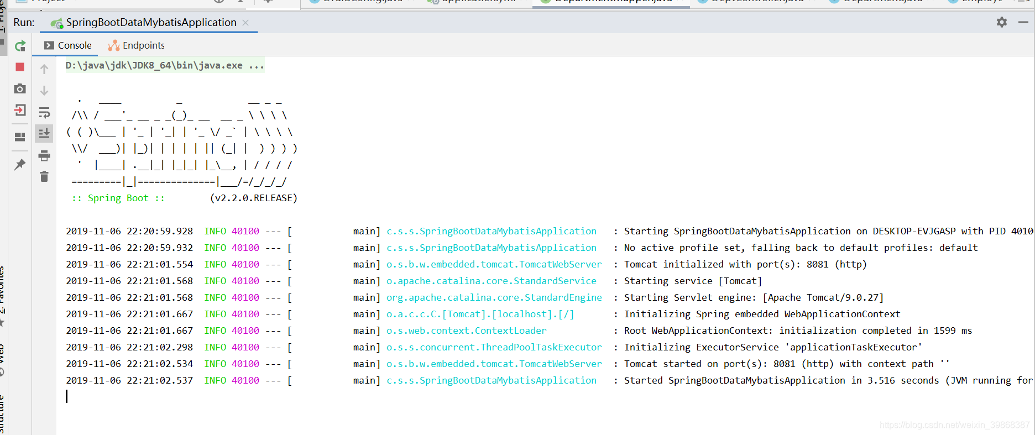This screenshot has height=435, width=1035.
Task: Open the Restore Layout icon in the Run sidebar
Action: click(x=20, y=137)
